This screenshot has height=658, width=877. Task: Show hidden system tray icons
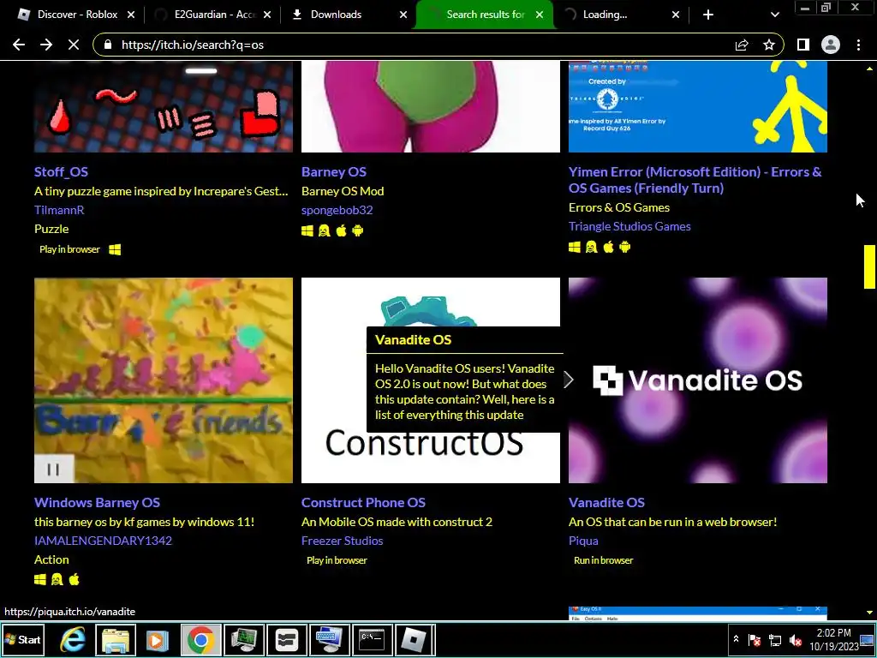coord(736,639)
